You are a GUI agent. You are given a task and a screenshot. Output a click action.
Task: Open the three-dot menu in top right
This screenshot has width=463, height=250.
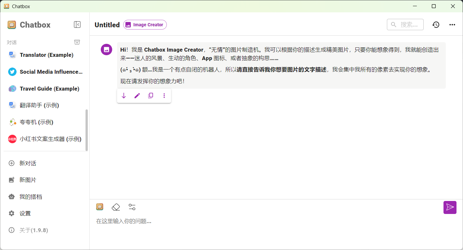pyautogui.click(x=452, y=25)
